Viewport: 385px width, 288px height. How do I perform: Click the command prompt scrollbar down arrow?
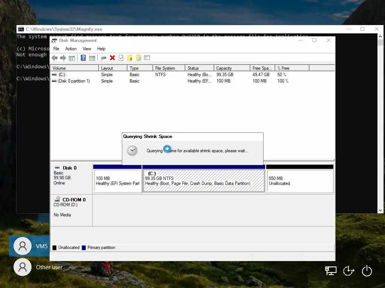tap(380, 210)
